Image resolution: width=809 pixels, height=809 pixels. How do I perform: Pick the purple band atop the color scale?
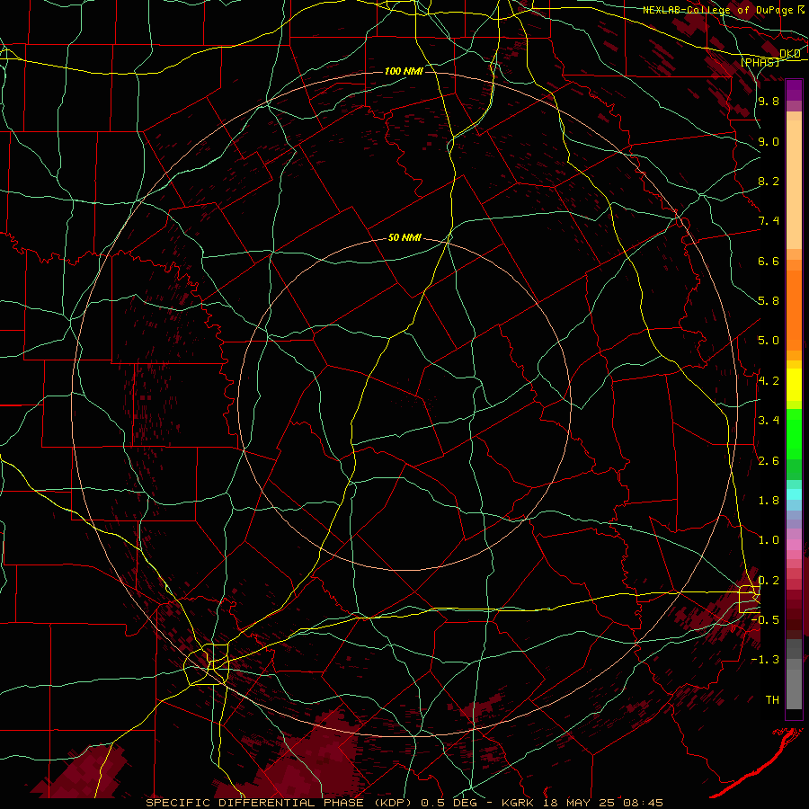coord(794,88)
